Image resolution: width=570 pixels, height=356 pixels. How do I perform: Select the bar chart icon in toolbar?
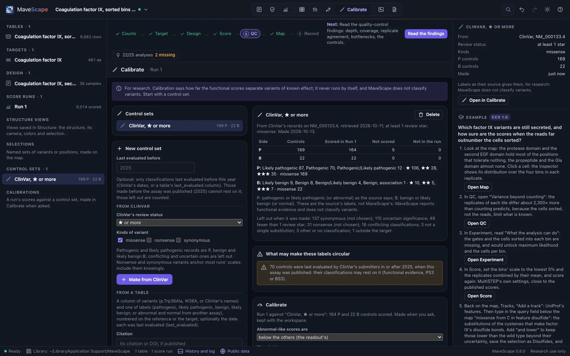(x=285, y=9)
